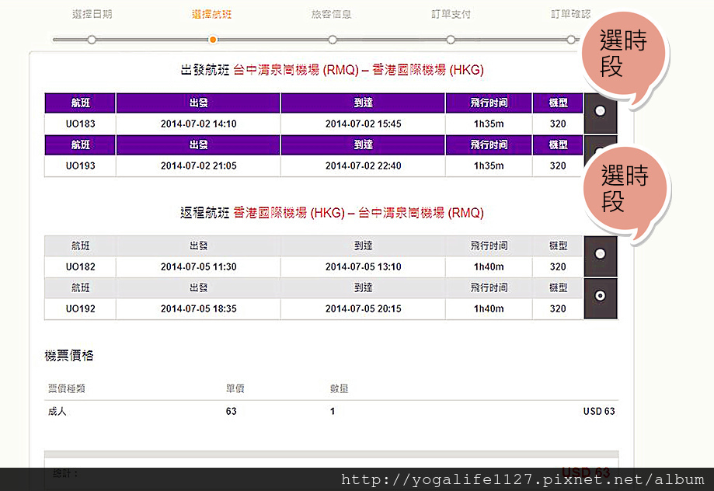Click the USD 63 subtotal in 成人 row
This screenshot has height=491, width=714.
599,411
